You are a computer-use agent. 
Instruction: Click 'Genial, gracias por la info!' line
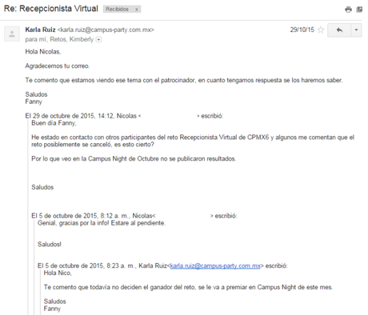pyautogui.click(x=102, y=223)
